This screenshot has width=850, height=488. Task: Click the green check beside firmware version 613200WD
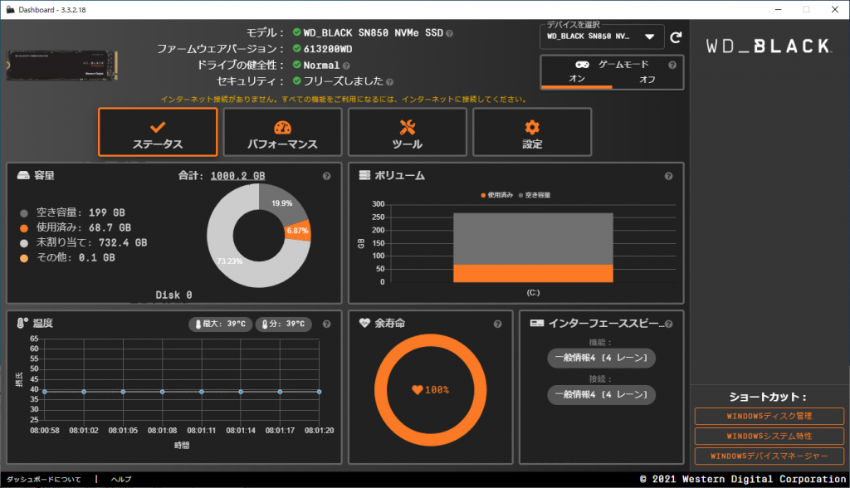[296, 49]
